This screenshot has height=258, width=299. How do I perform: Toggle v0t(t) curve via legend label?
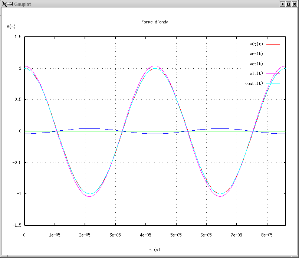pos(256,44)
